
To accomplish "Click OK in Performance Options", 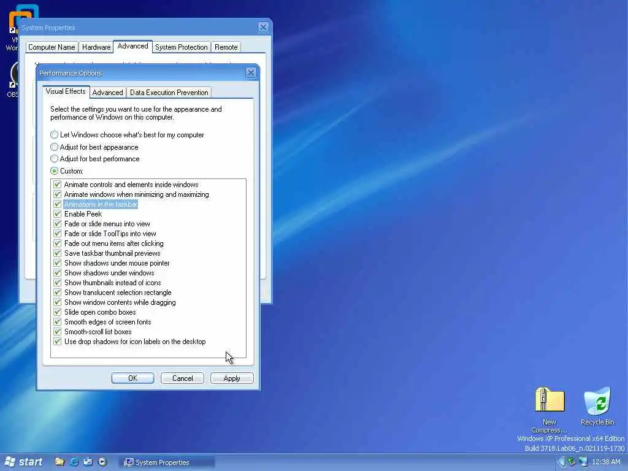I will click(x=132, y=378).
